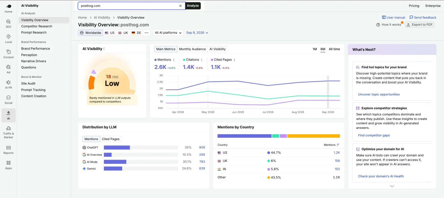Open the Local toolkit icon
444x198 pixels.
[x=8, y=39]
